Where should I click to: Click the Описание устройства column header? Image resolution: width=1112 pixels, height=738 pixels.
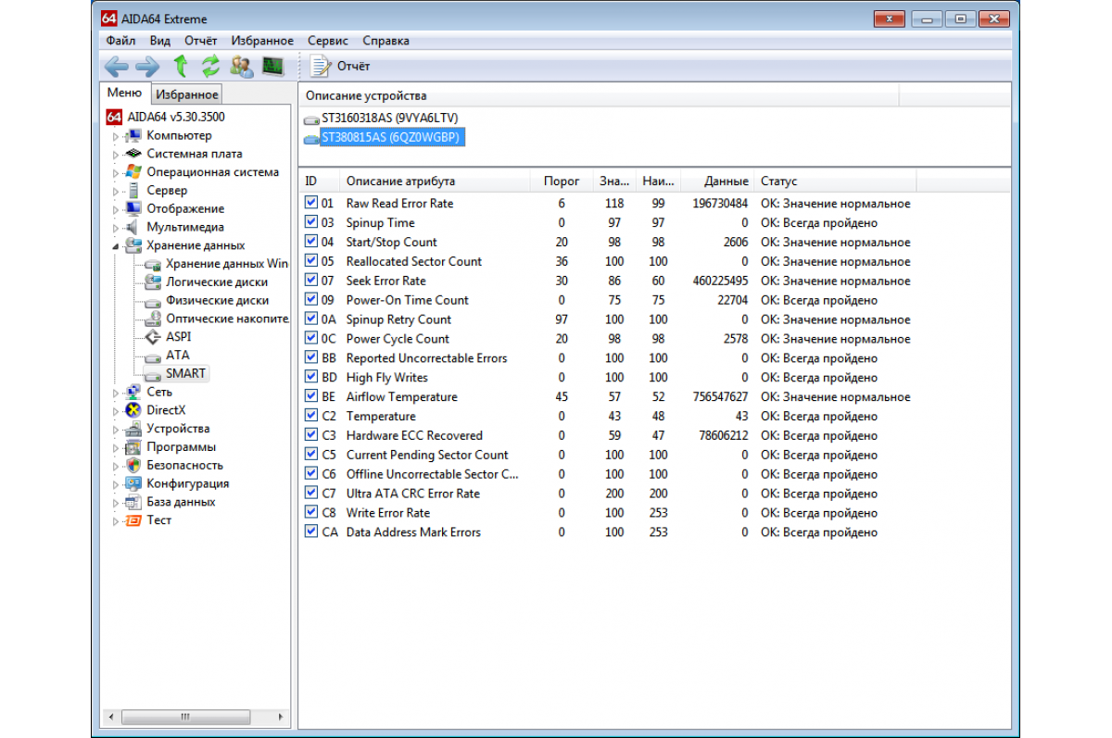[599, 95]
